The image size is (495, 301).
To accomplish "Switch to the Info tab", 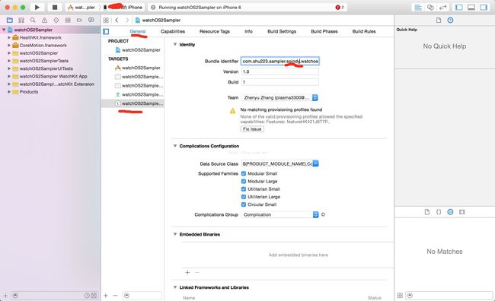I will coord(248,31).
